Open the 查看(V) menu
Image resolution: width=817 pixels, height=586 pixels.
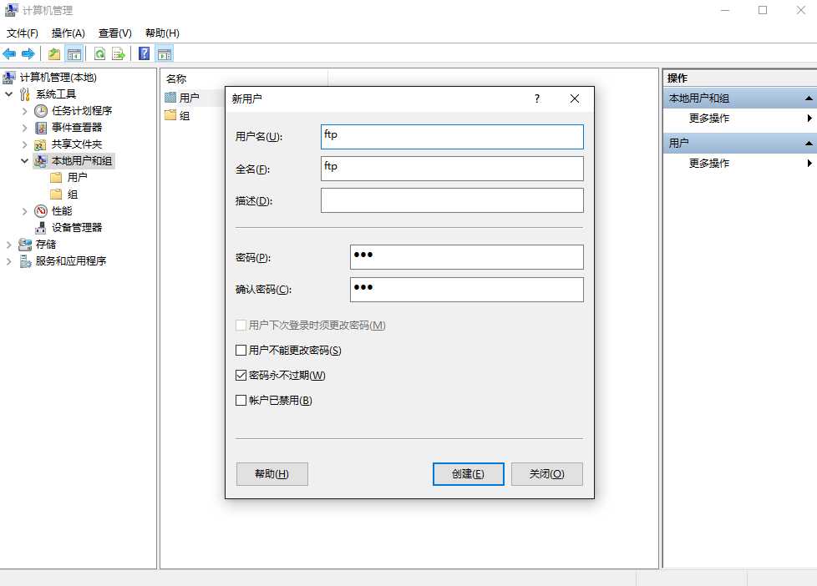pyautogui.click(x=115, y=33)
